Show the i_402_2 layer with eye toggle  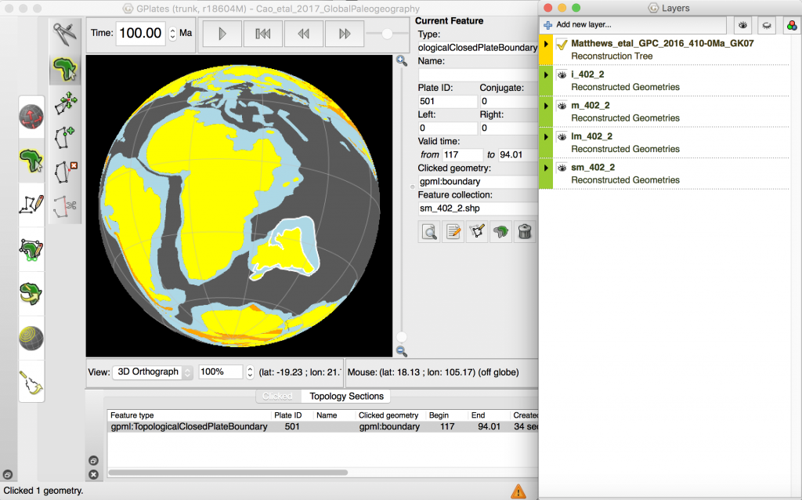[562, 74]
